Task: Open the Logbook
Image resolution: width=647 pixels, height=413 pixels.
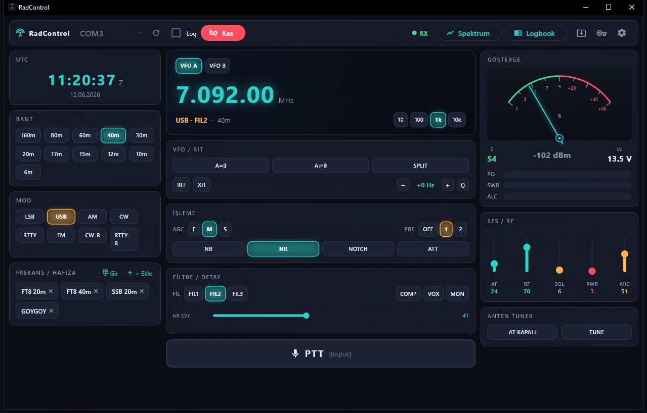Action: (536, 33)
